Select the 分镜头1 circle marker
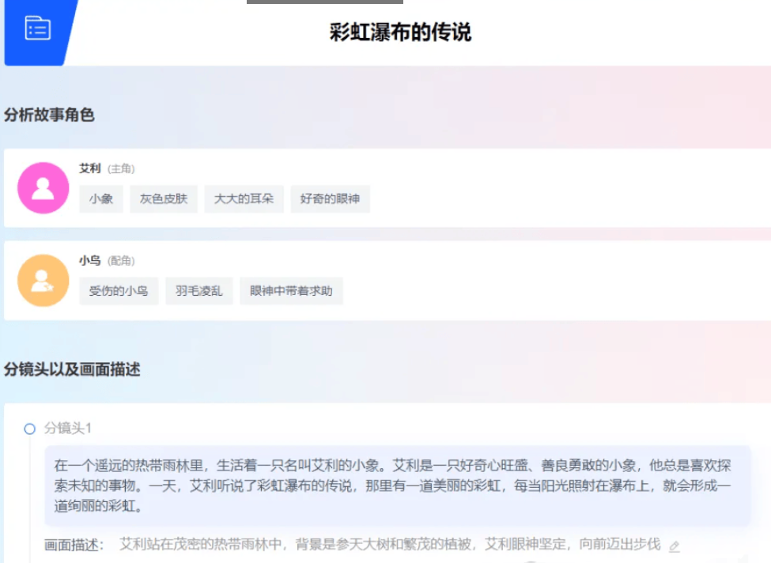Image resolution: width=771 pixels, height=563 pixels. point(30,429)
